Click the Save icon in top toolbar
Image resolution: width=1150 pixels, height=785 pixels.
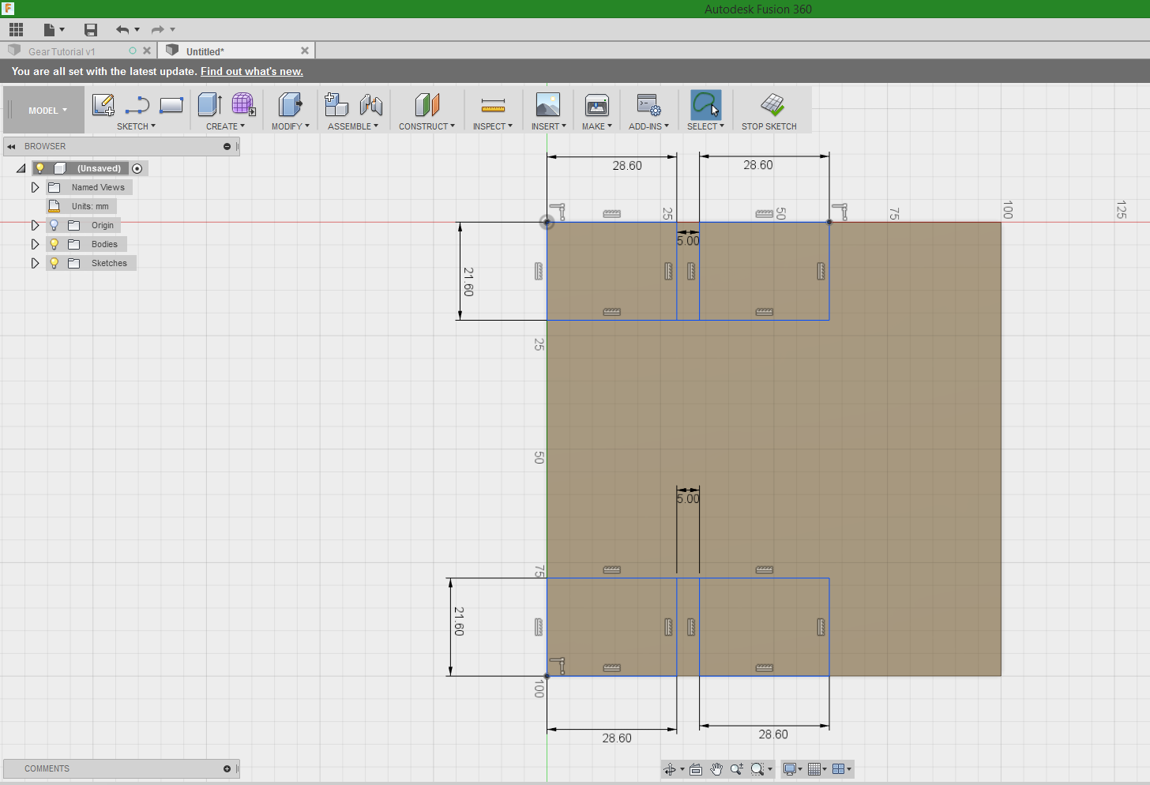pos(91,30)
